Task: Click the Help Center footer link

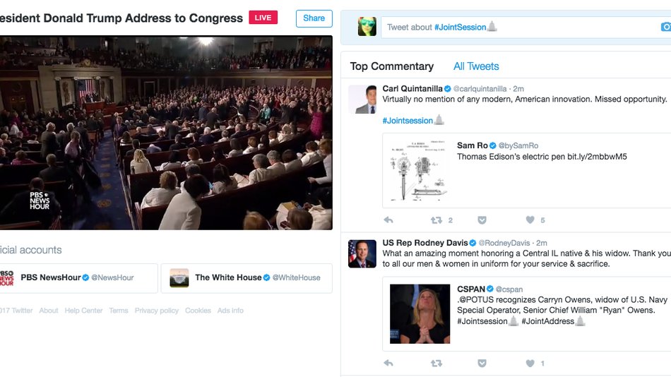Action: (83, 311)
